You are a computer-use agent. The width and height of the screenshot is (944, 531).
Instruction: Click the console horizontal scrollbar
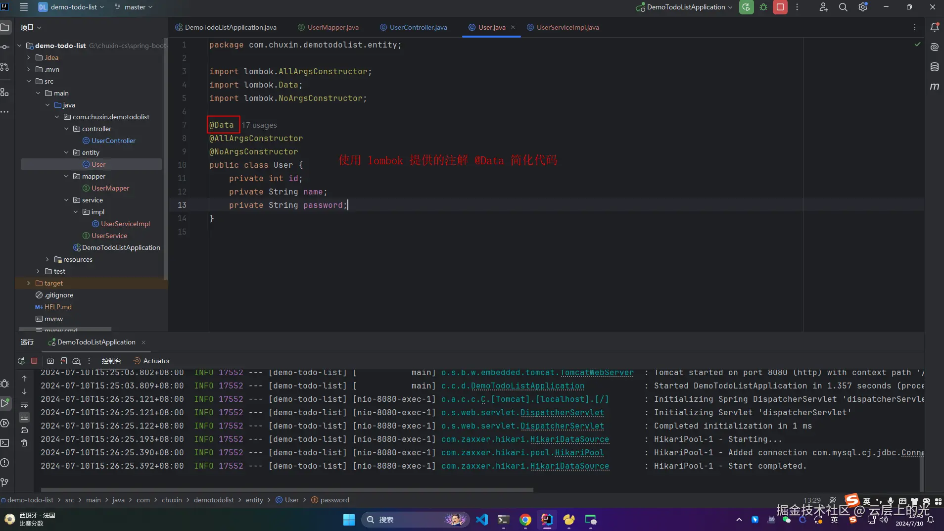pyautogui.click(x=287, y=490)
